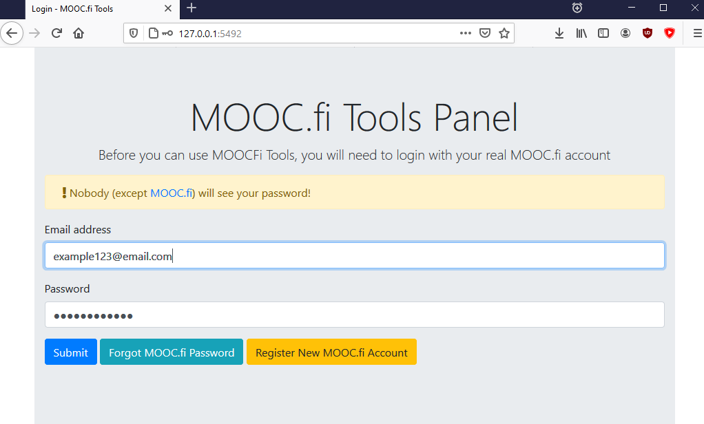Submit the login form
Viewport: 704px width, 424px height.
[x=71, y=352]
